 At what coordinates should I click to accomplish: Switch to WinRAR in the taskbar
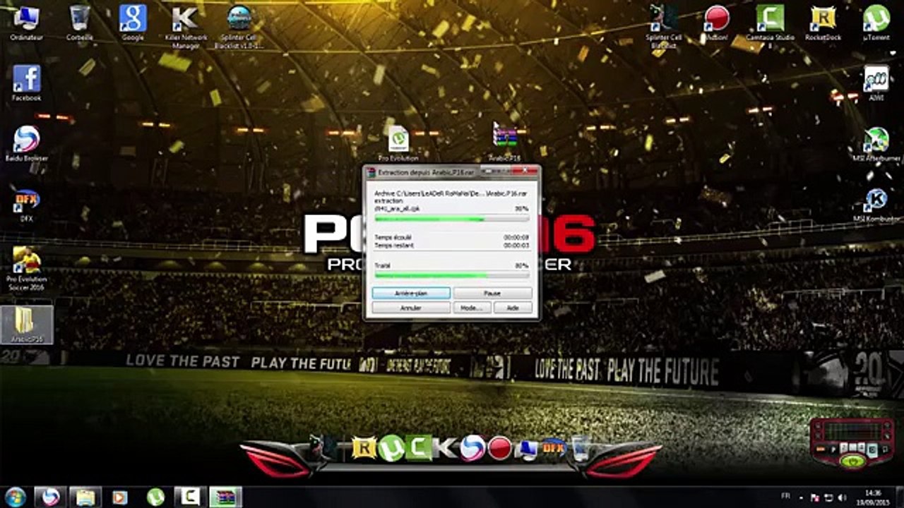pyautogui.click(x=225, y=497)
